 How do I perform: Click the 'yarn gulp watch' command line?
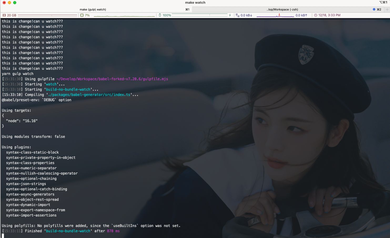click(x=18, y=74)
